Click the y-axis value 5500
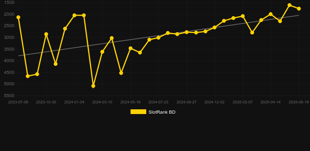The image size is (310, 151). point(9,96)
